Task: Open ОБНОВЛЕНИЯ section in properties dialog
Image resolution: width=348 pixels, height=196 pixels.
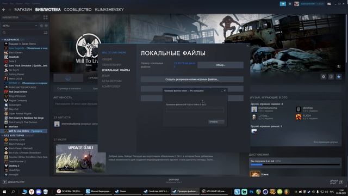Action: 111,65
